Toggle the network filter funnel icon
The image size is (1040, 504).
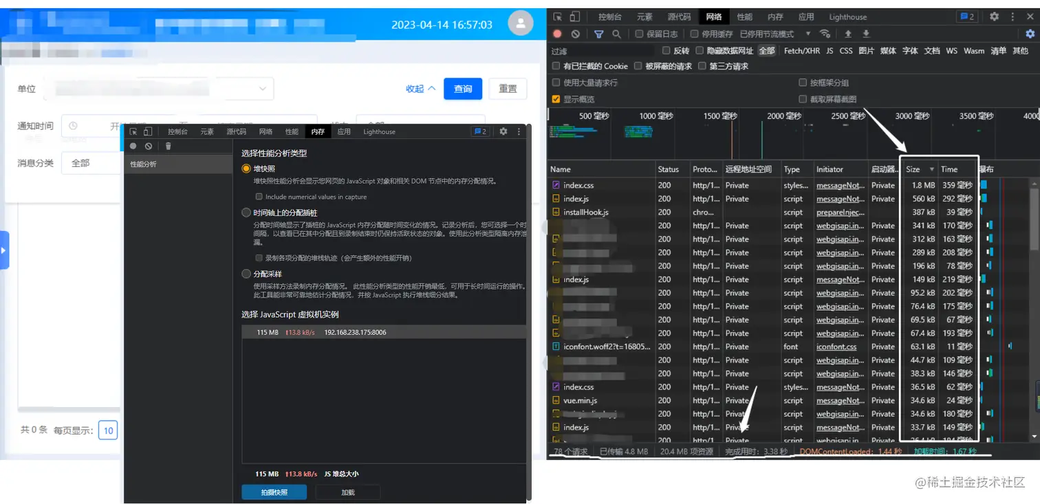[x=598, y=34]
